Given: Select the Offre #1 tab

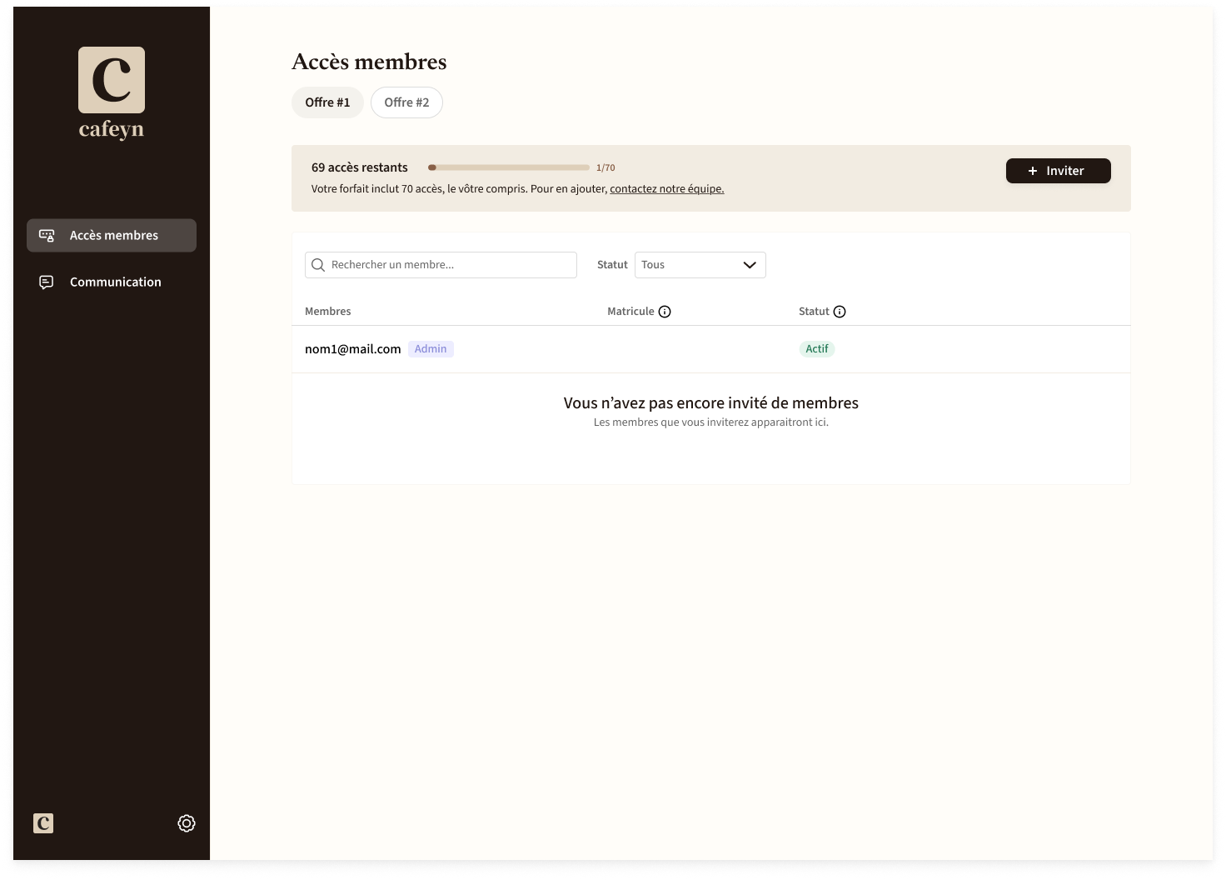Looking at the screenshot, I should tap(327, 102).
